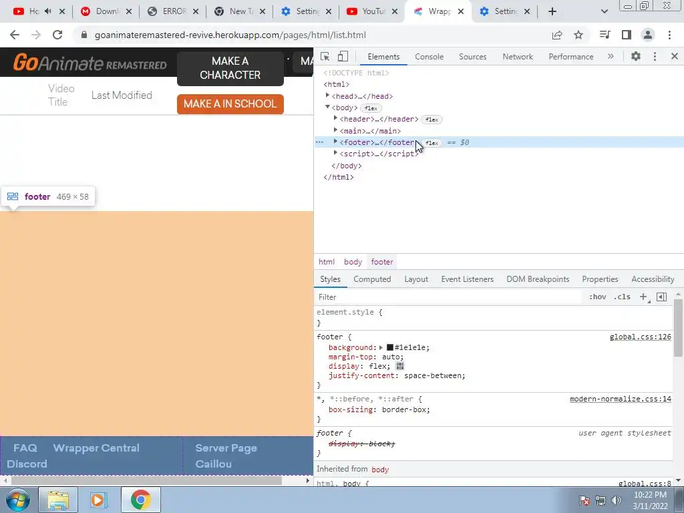The width and height of the screenshot is (684, 513).
Task: Open DevTools customize three-dot menu
Action: pyautogui.click(x=655, y=56)
